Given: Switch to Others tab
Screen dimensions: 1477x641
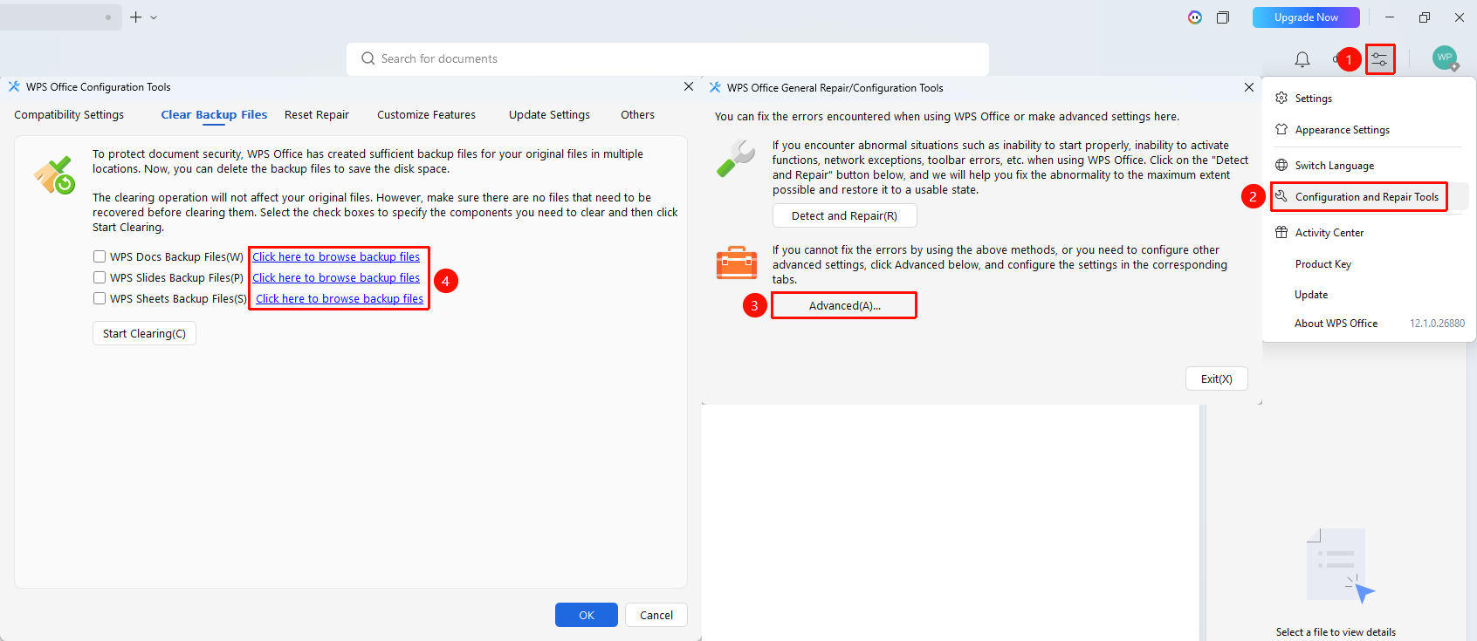Looking at the screenshot, I should 638,114.
